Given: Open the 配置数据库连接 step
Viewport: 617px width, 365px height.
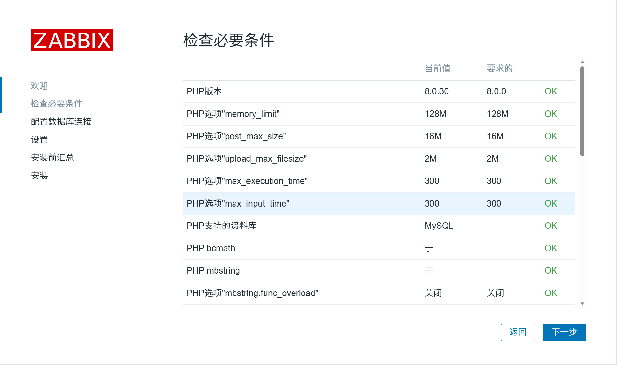Looking at the screenshot, I should tap(61, 121).
